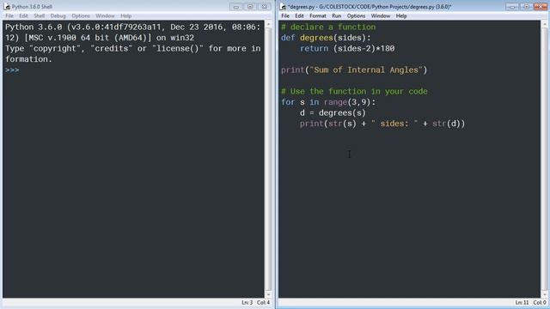550x309 pixels.
Task: Open Run menu in degrees.py editor
Action: pyautogui.click(x=336, y=15)
